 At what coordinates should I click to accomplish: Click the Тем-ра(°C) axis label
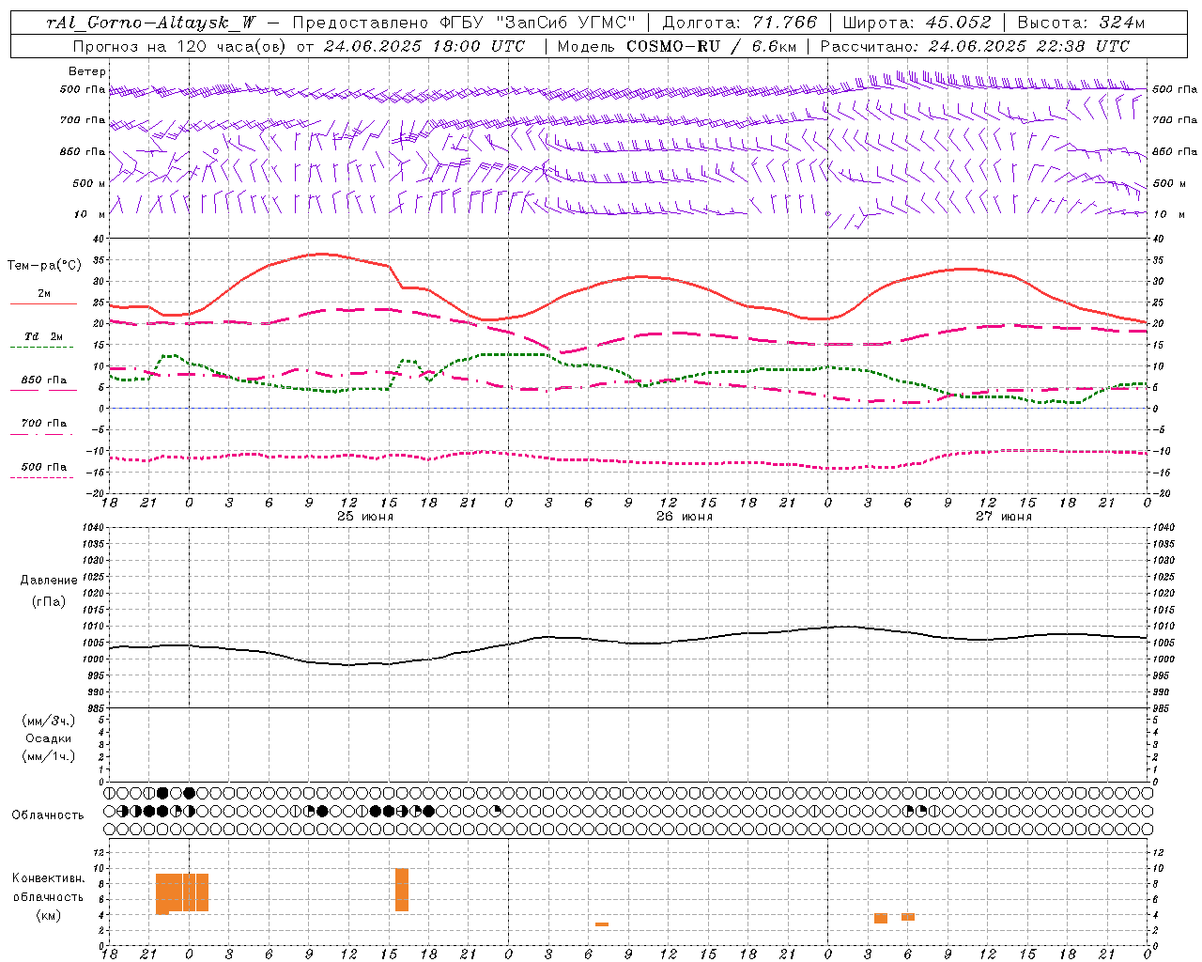coord(44,266)
